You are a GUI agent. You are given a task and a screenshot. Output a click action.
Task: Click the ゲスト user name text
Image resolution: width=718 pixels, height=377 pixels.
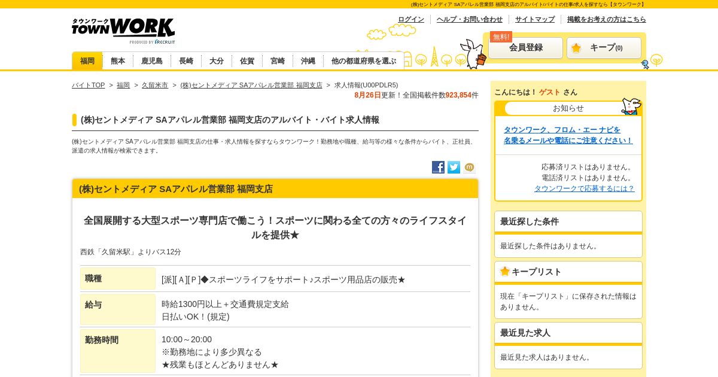(550, 92)
